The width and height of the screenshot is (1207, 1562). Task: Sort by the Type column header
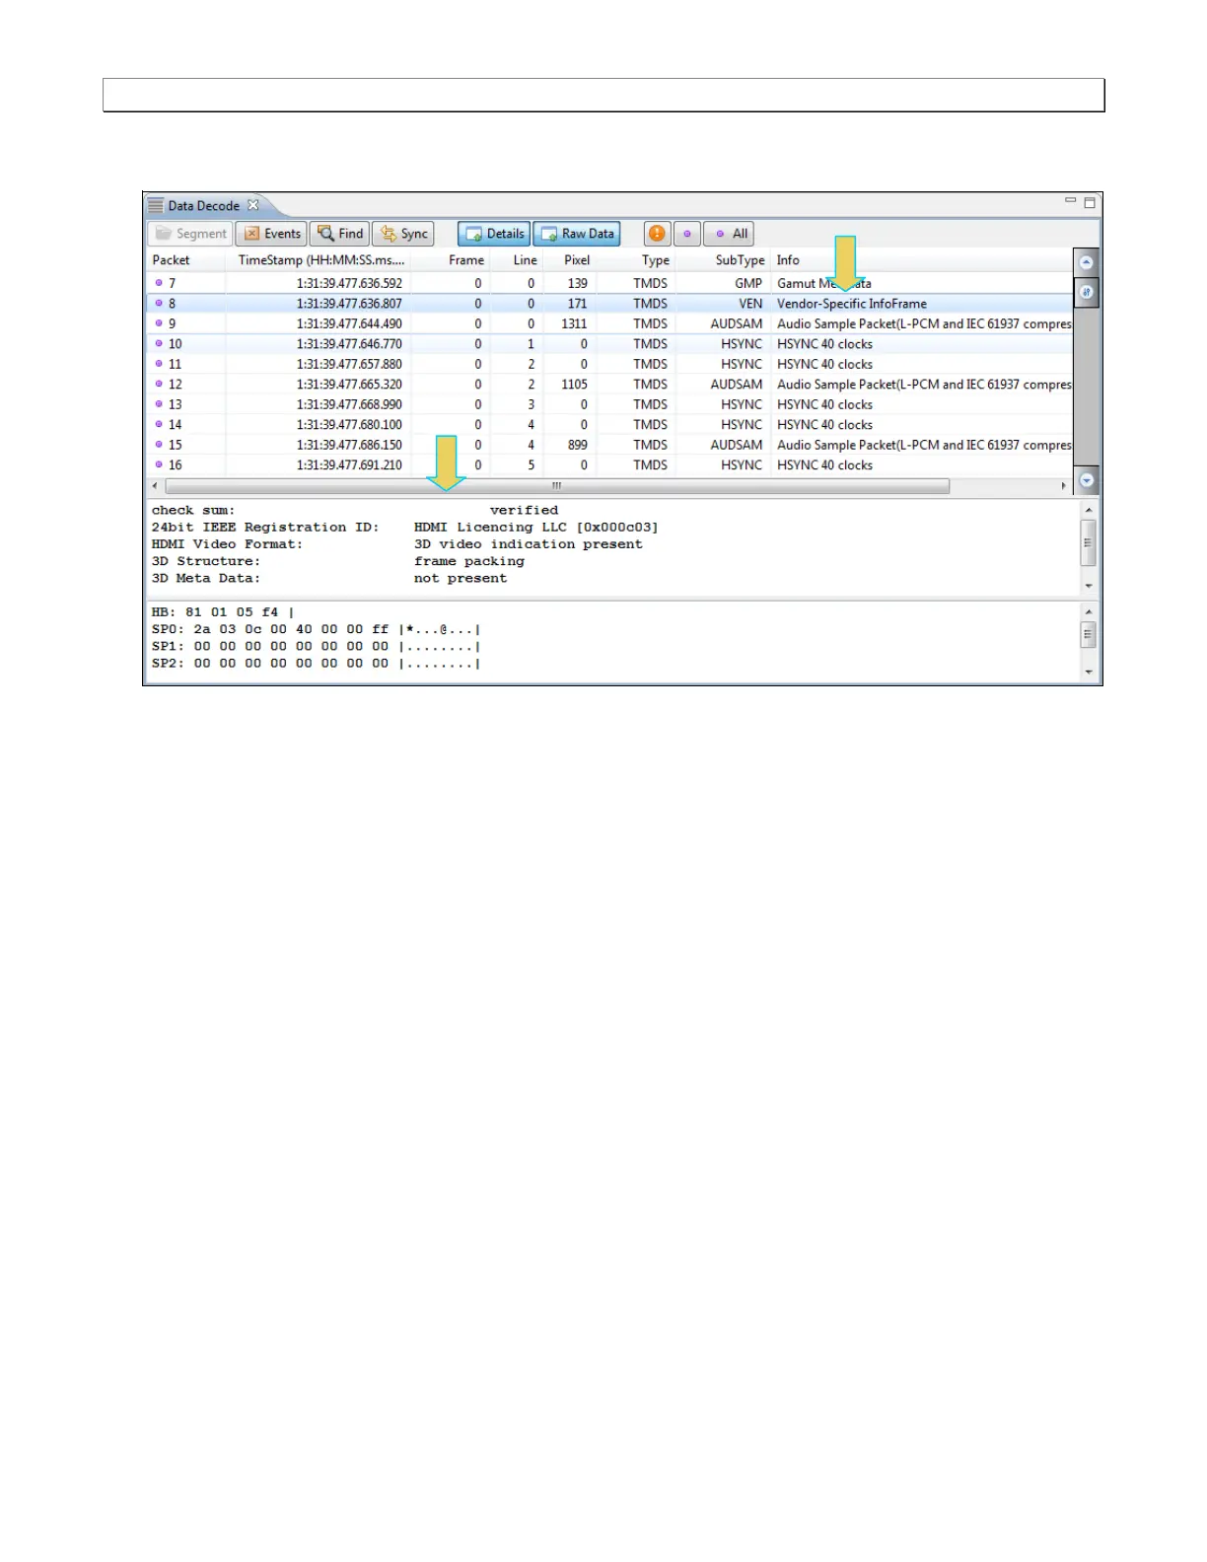click(x=656, y=260)
